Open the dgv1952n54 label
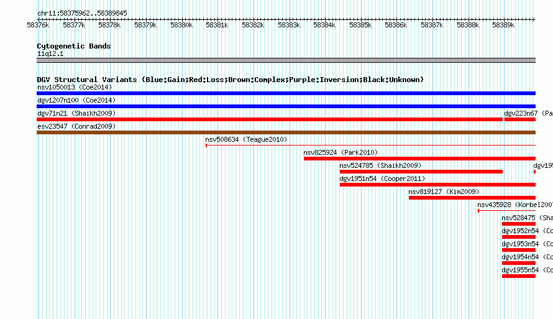 (x=528, y=231)
